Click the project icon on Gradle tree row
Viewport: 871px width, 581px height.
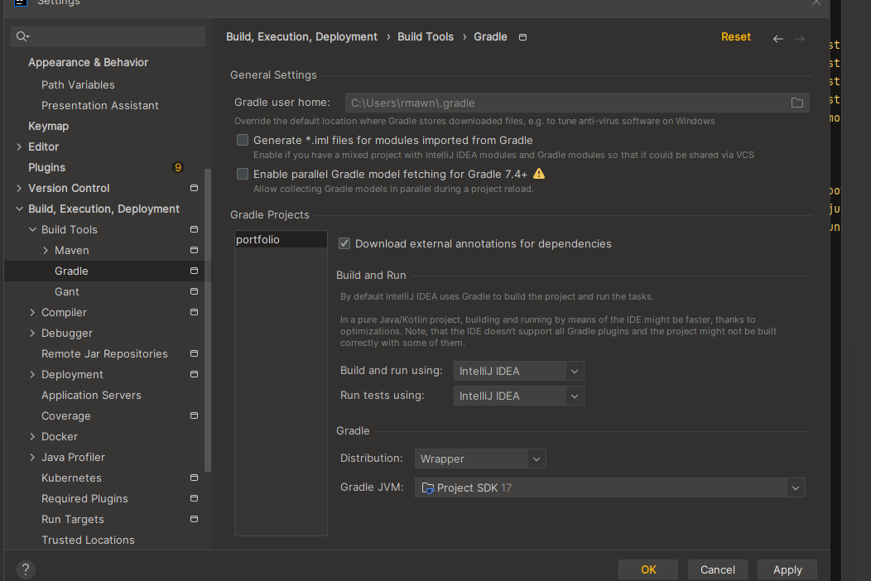tap(194, 271)
